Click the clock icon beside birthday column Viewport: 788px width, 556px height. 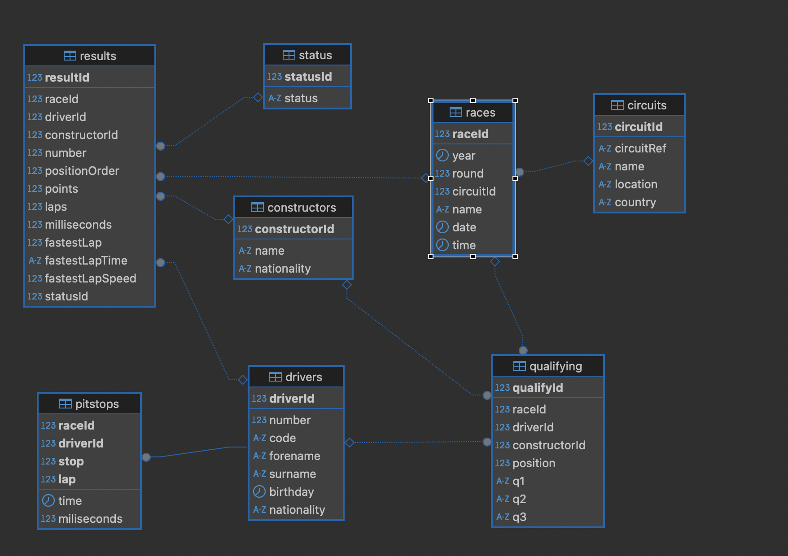tap(259, 491)
